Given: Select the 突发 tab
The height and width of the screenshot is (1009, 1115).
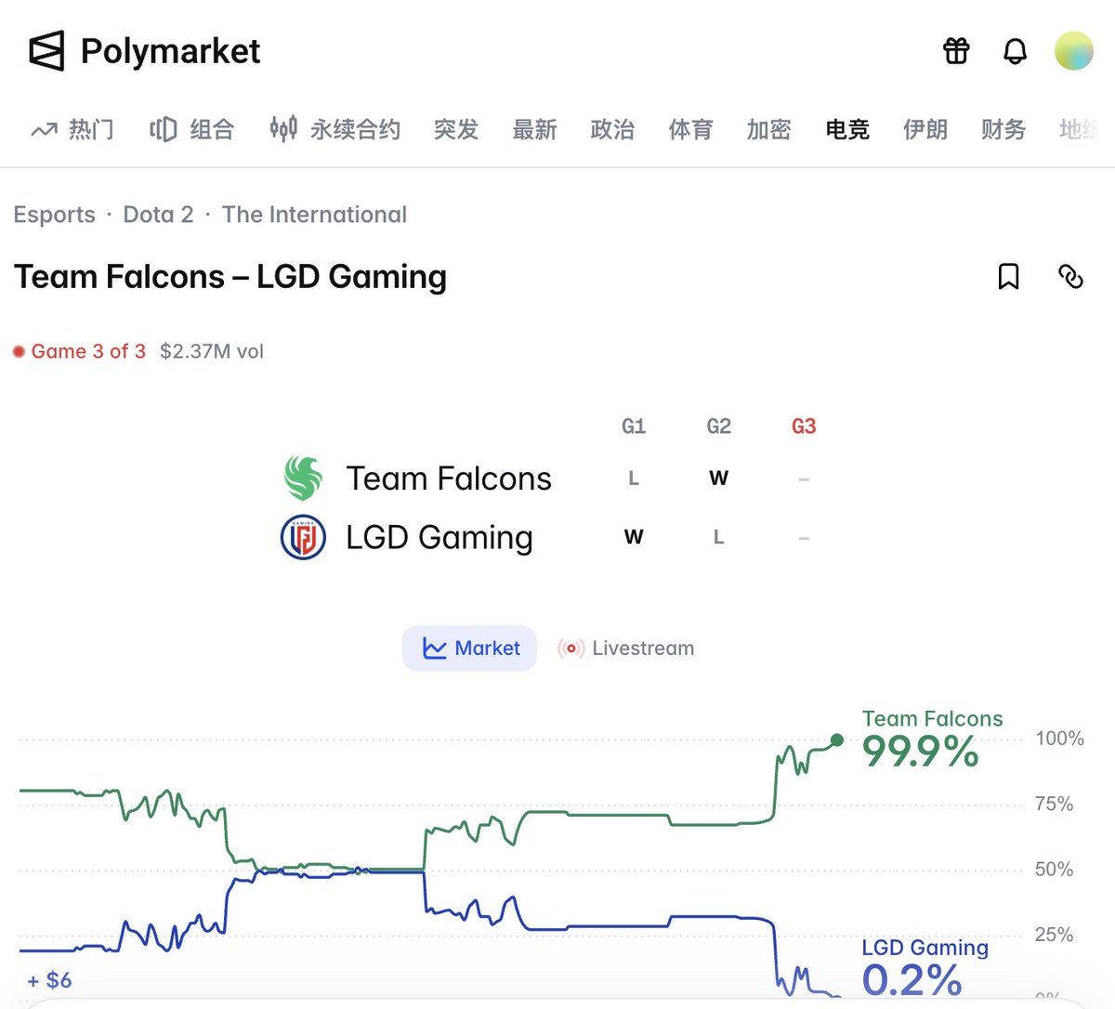Looking at the screenshot, I should 456,129.
